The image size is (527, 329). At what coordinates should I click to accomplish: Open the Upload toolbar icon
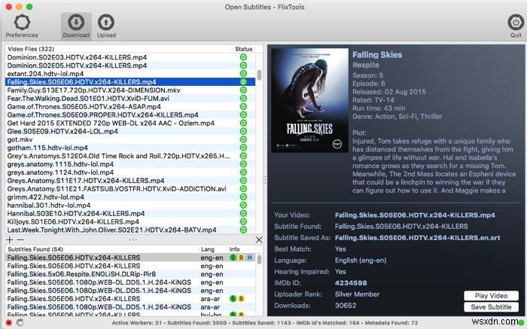(106, 23)
